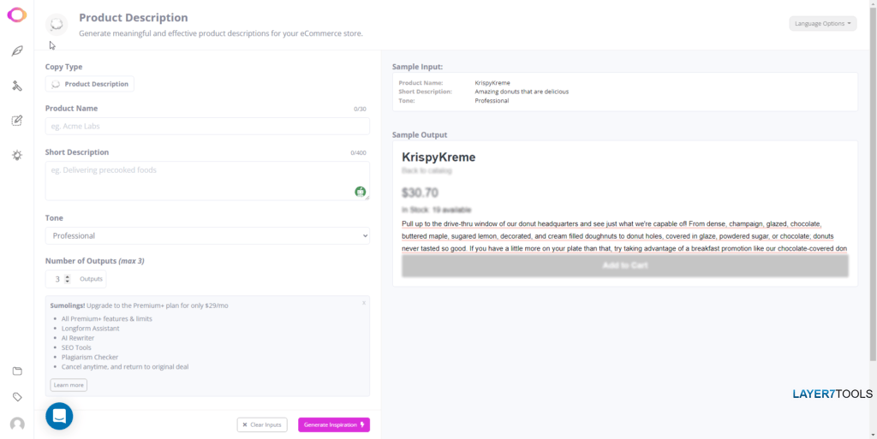The image size is (877, 439).
Task: Click the Clear Inputs button
Action: (262, 424)
